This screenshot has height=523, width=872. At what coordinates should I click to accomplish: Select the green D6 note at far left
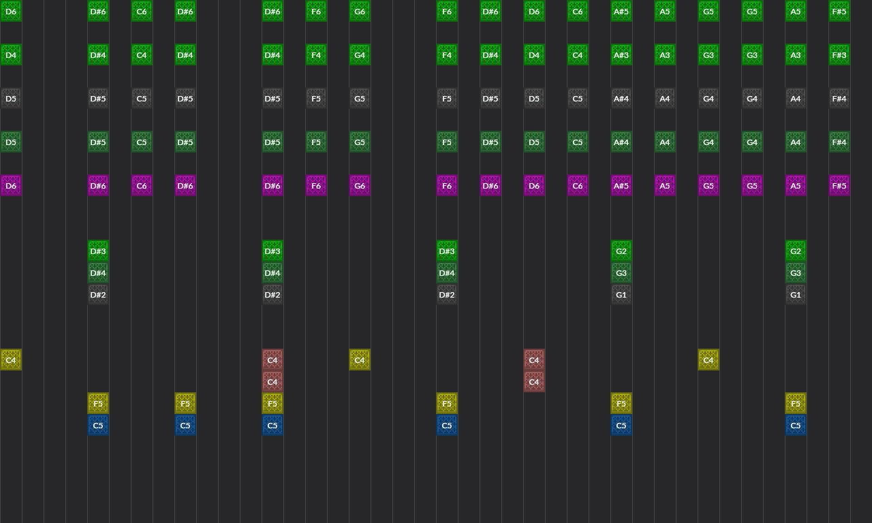pos(11,12)
